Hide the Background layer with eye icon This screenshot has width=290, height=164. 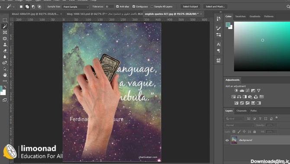[227, 140]
